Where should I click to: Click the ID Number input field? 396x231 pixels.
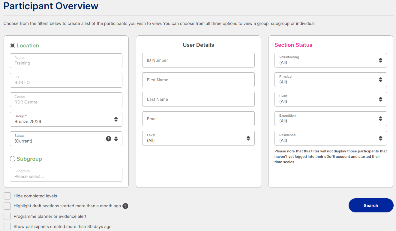[x=198, y=60]
